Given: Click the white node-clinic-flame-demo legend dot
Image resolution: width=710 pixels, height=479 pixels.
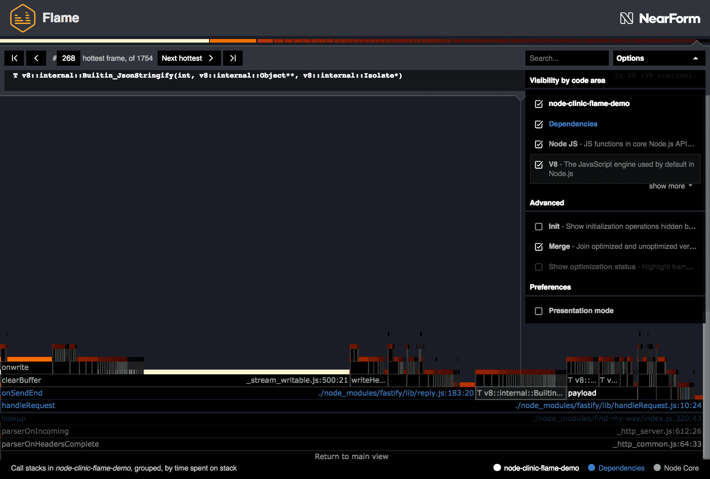Looking at the screenshot, I should tap(497, 468).
